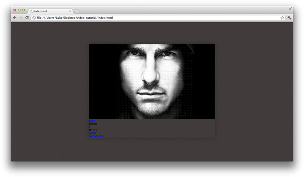Reload the page with the refresh icon
The width and height of the screenshot is (304, 177).
pos(27,18)
